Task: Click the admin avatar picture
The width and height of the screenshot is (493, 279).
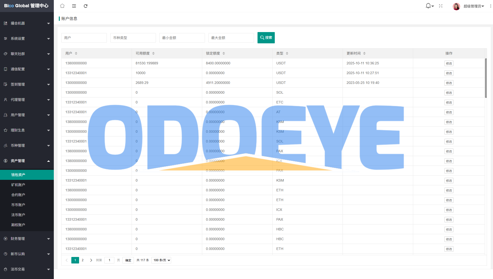Action: (456, 6)
